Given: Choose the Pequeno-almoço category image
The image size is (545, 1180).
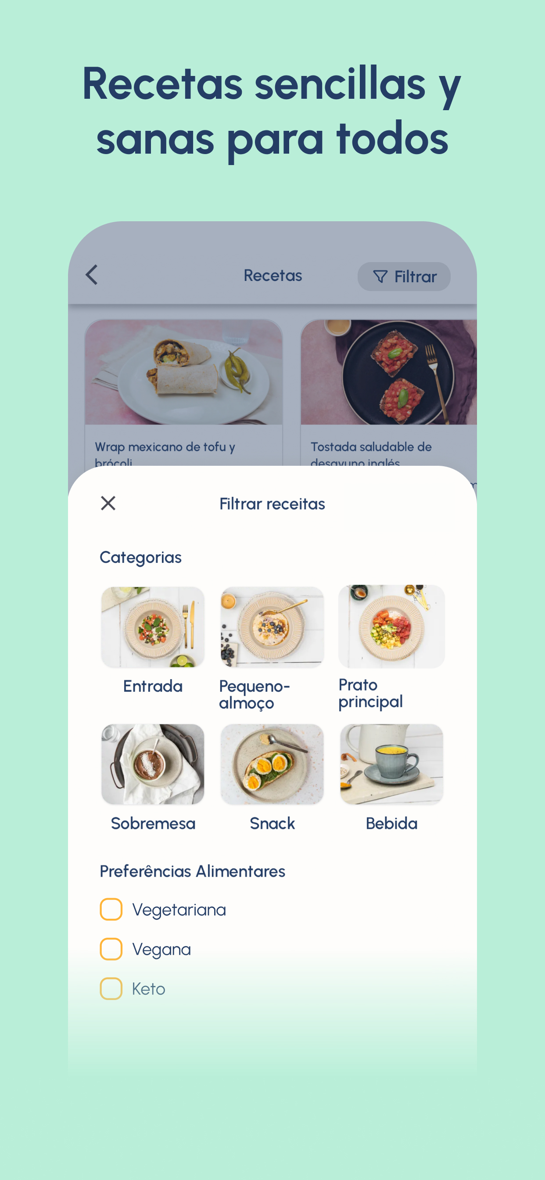Looking at the screenshot, I should [272, 626].
